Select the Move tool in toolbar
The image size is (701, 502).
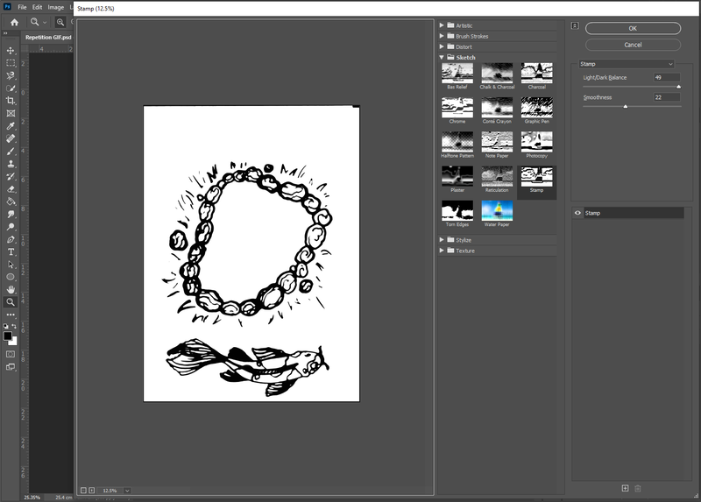click(x=11, y=51)
